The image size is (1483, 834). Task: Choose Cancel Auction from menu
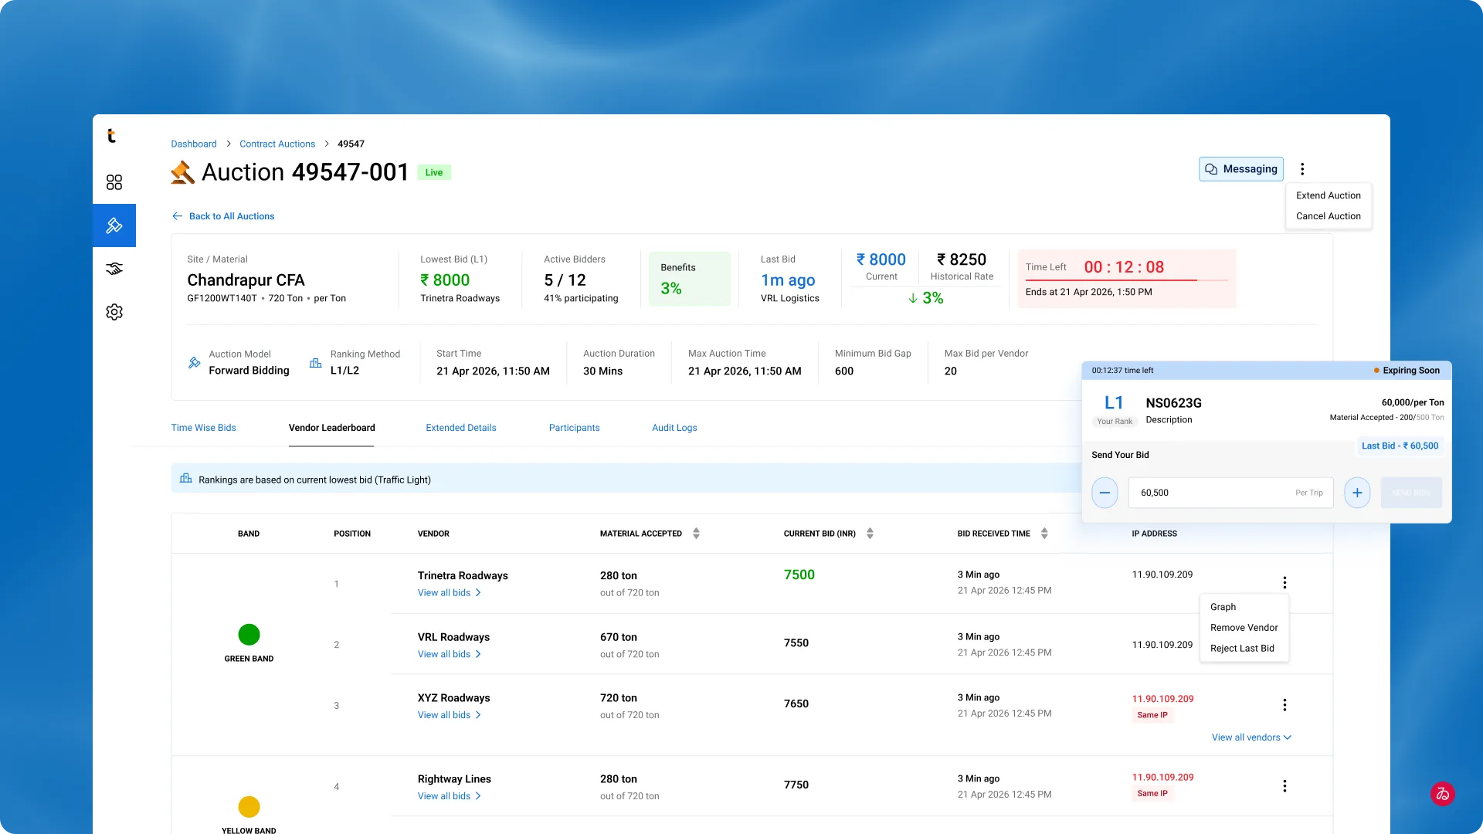[x=1329, y=216]
